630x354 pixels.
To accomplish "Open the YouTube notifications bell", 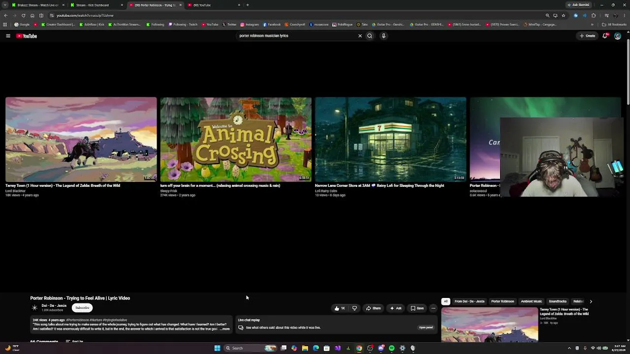I will (605, 36).
